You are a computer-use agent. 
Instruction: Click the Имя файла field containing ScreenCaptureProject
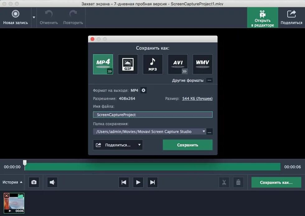pyautogui.click(x=153, y=115)
